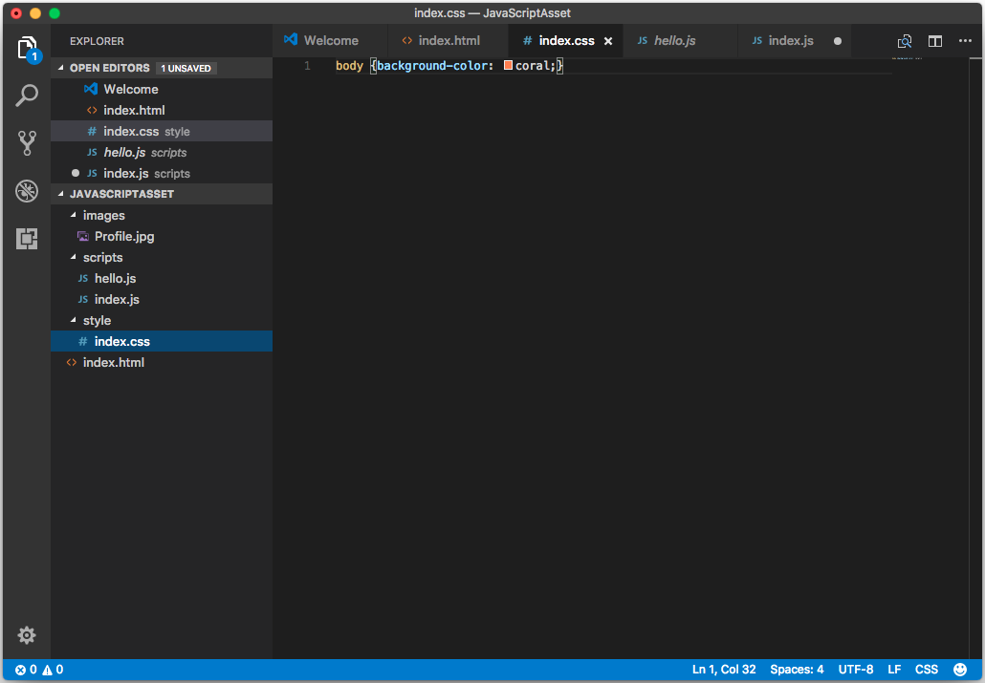Open hello.js scripts in Open Editors
This screenshot has width=985, height=683.
click(x=162, y=152)
